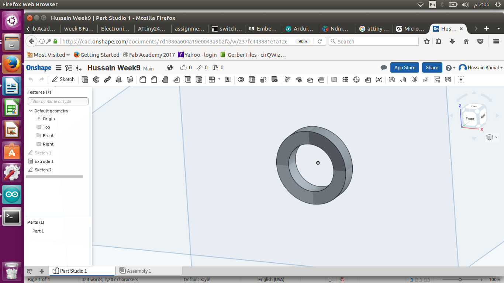Open the Hussain Kamal account dropdown

[x=481, y=67]
